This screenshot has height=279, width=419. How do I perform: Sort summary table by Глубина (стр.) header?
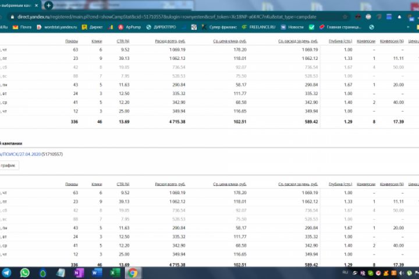pos(340,41)
